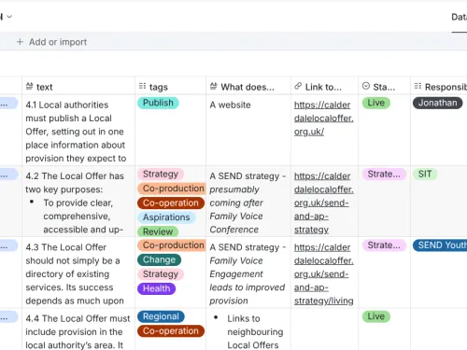
Task: Select the 4.3 The Local Offer text cell
Action: [78, 273]
